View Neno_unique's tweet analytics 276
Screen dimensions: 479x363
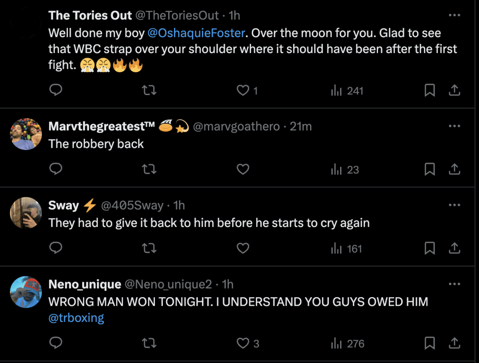pos(347,344)
